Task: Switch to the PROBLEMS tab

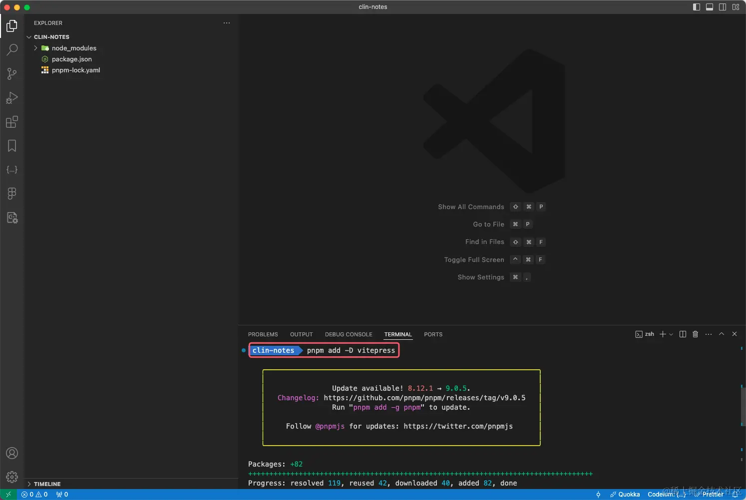Action: (263, 334)
